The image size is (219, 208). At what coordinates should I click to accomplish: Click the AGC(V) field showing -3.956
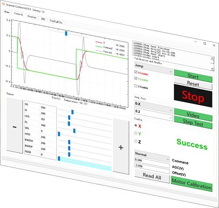(152, 169)
